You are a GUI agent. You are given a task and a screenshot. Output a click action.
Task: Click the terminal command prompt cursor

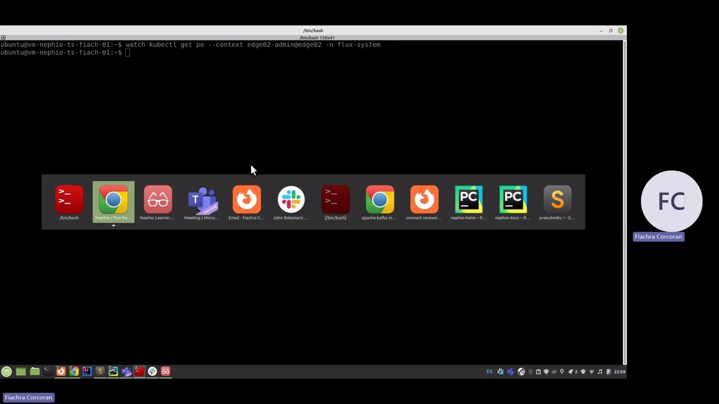[x=128, y=52]
